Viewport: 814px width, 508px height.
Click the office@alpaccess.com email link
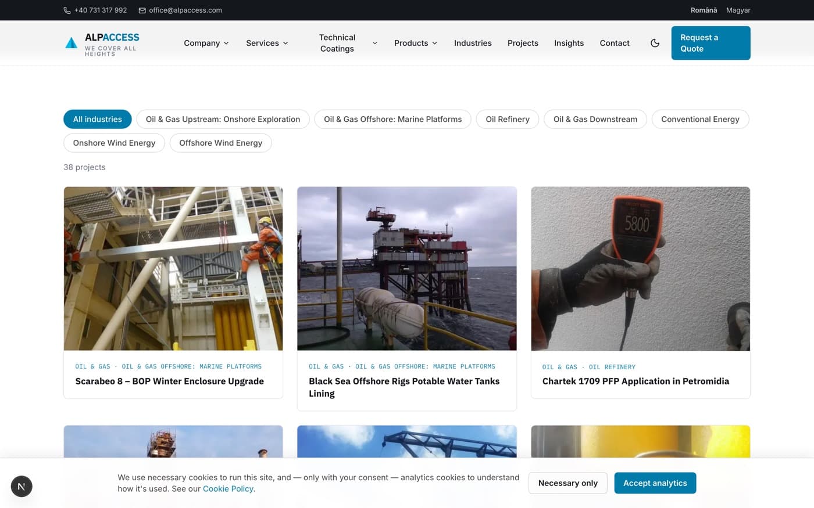185,10
